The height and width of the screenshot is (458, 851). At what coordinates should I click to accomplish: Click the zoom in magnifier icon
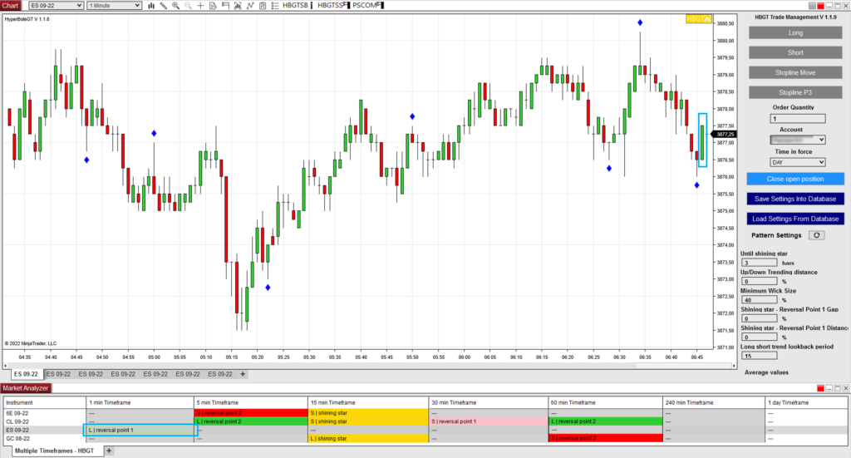tap(176, 6)
